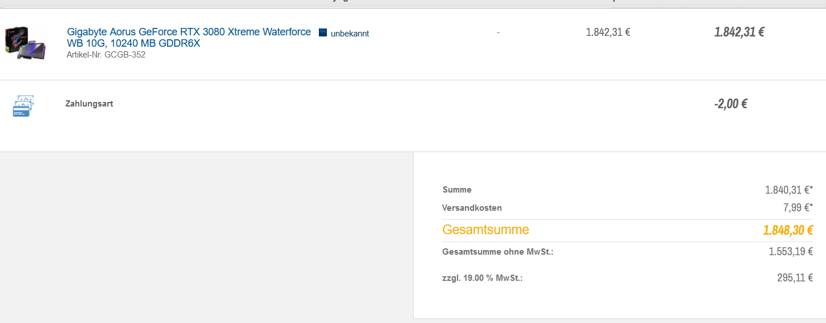The width and height of the screenshot is (826, 323).
Task: Click the net total 1.553,19 €
Action: [x=791, y=251]
